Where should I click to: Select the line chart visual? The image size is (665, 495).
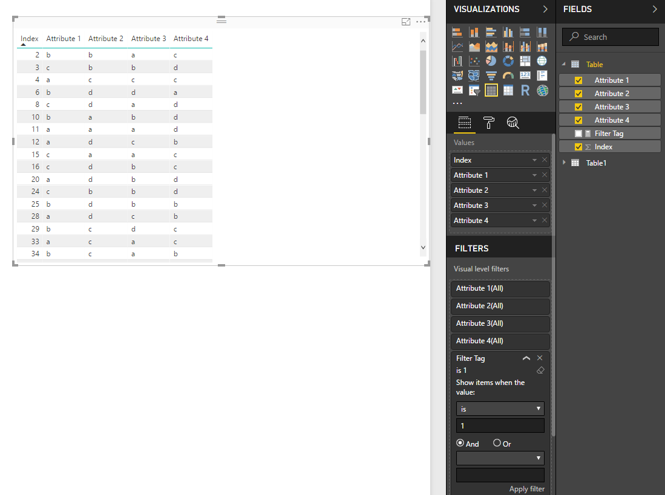[x=457, y=47]
